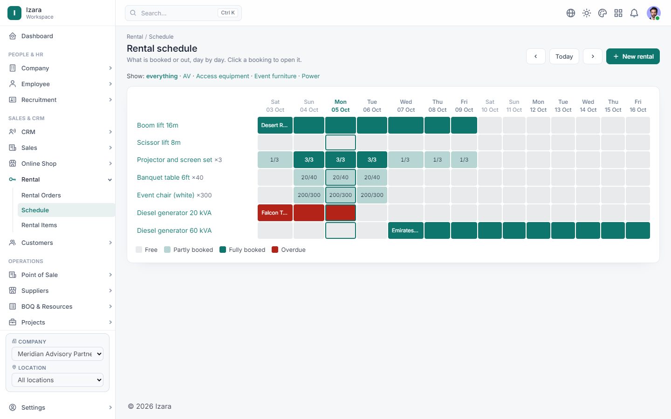This screenshot has width=671, height=419.
Task: Open the apps grid icon
Action: [x=618, y=13]
